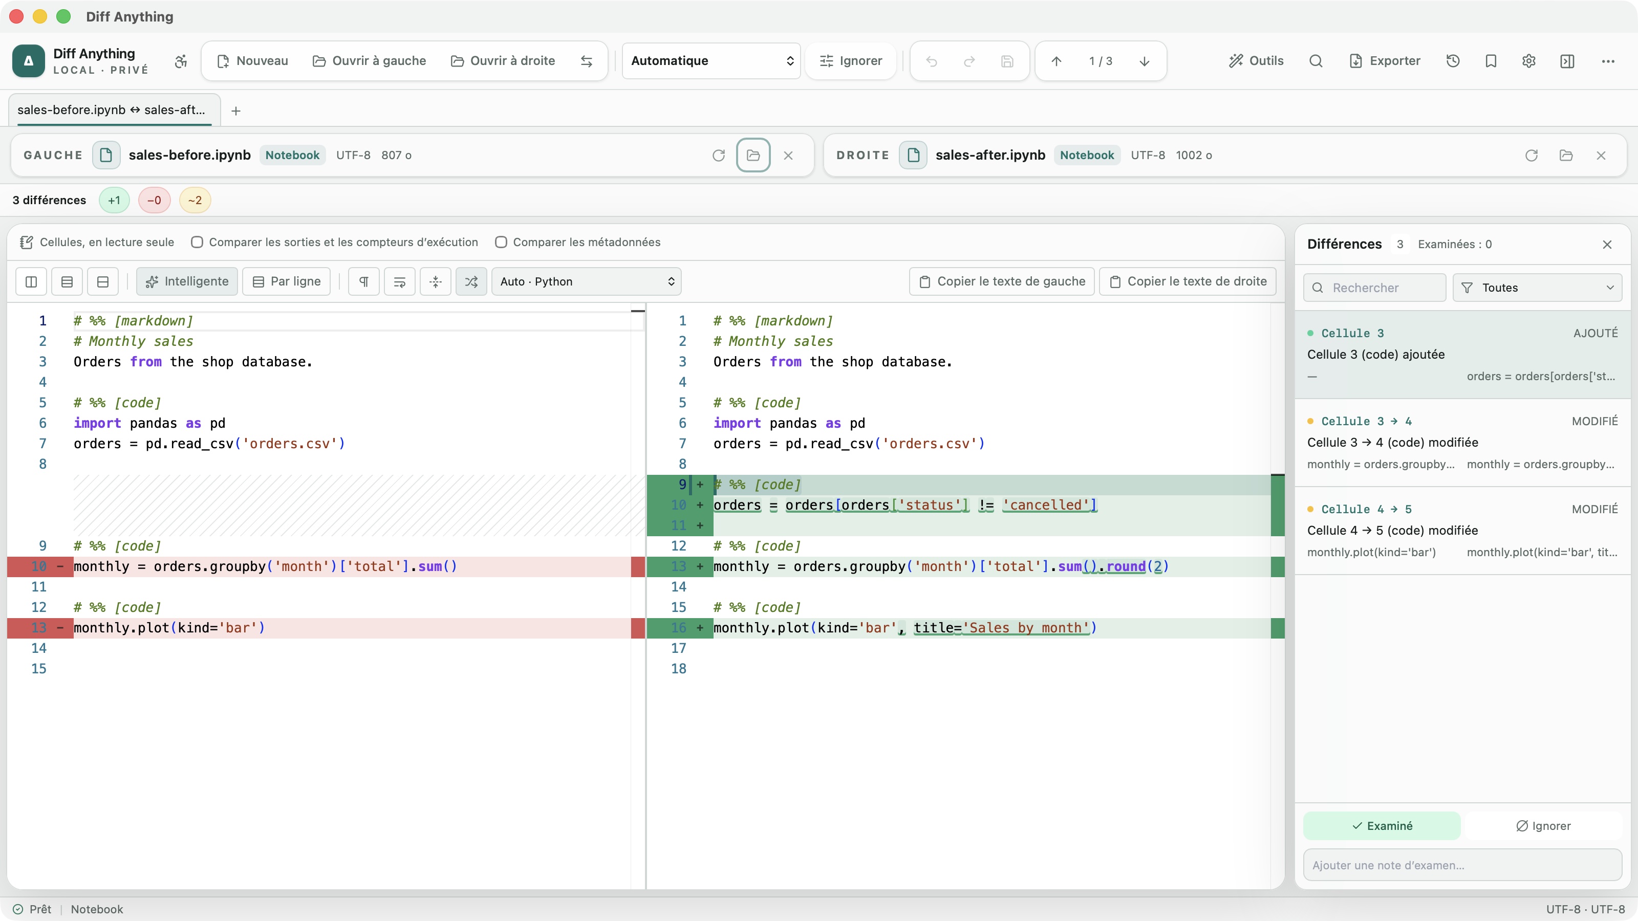
Task: Click the redo arrow icon
Action: [x=969, y=61]
